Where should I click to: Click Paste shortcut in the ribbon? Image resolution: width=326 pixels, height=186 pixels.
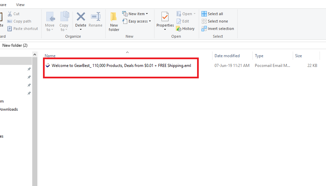tap(22, 29)
